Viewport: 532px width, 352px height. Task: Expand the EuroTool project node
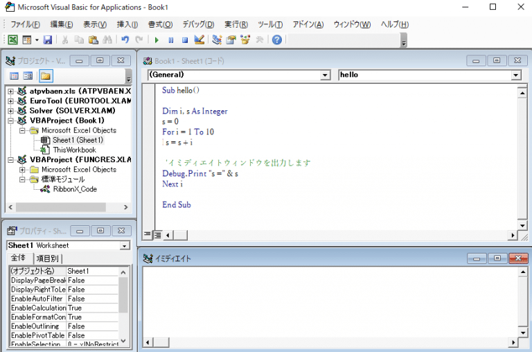(x=11, y=101)
